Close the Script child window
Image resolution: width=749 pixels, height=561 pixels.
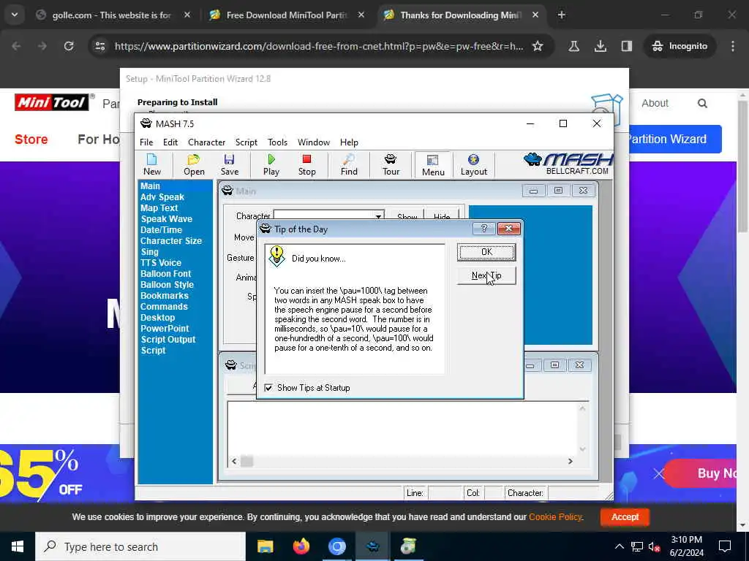[x=579, y=365]
